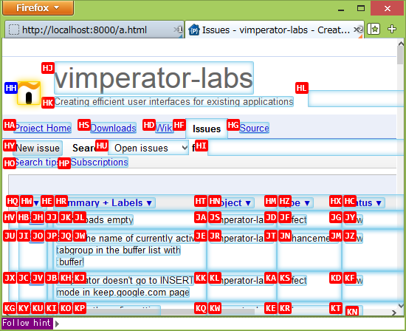Open the vimperator-labs project title link
The image size is (406, 331).
pyautogui.click(x=154, y=78)
